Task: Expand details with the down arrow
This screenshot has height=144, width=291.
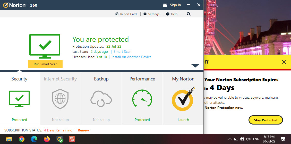Action: pos(195,66)
